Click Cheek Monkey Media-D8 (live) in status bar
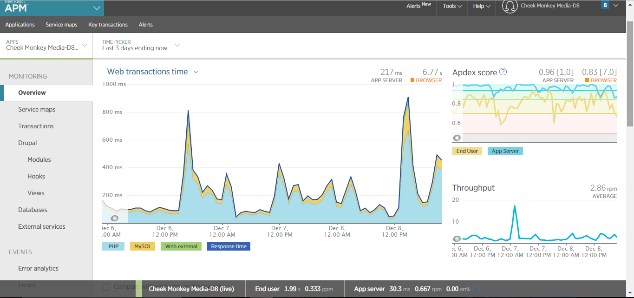 pyautogui.click(x=191, y=289)
